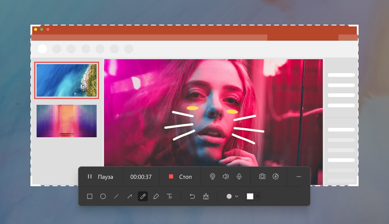Select the pencil freehand tool

pyautogui.click(x=143, y=196)
